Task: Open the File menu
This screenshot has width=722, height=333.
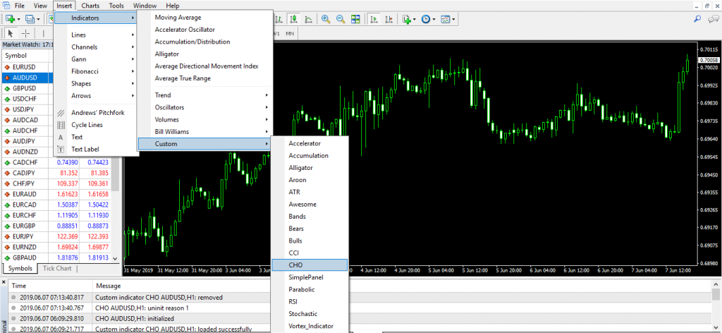Action: [x=20, y=6]
